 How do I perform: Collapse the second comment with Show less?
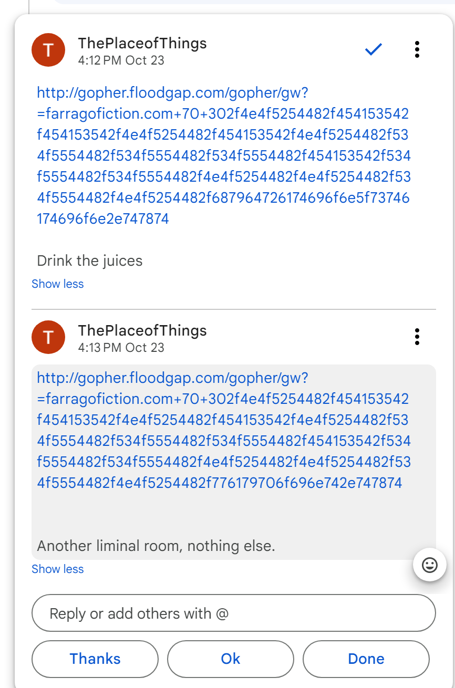tap(57, 569)
